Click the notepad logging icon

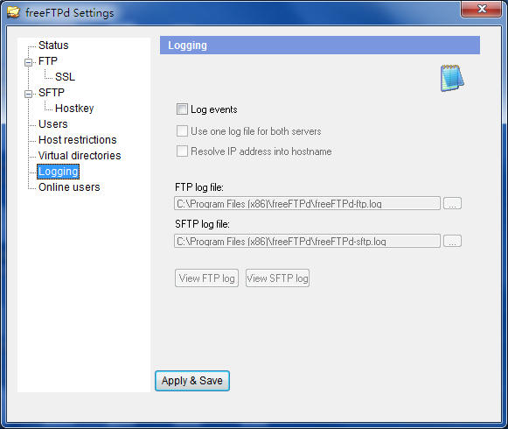coord(452,78)
